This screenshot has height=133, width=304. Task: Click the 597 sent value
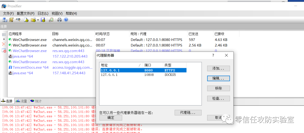point(191,40)
